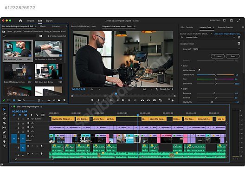The height and width of the screenshot is (184, 245).
Task: Open Sort Icons dropdown arrow
Action: click(x=43, y=100)
